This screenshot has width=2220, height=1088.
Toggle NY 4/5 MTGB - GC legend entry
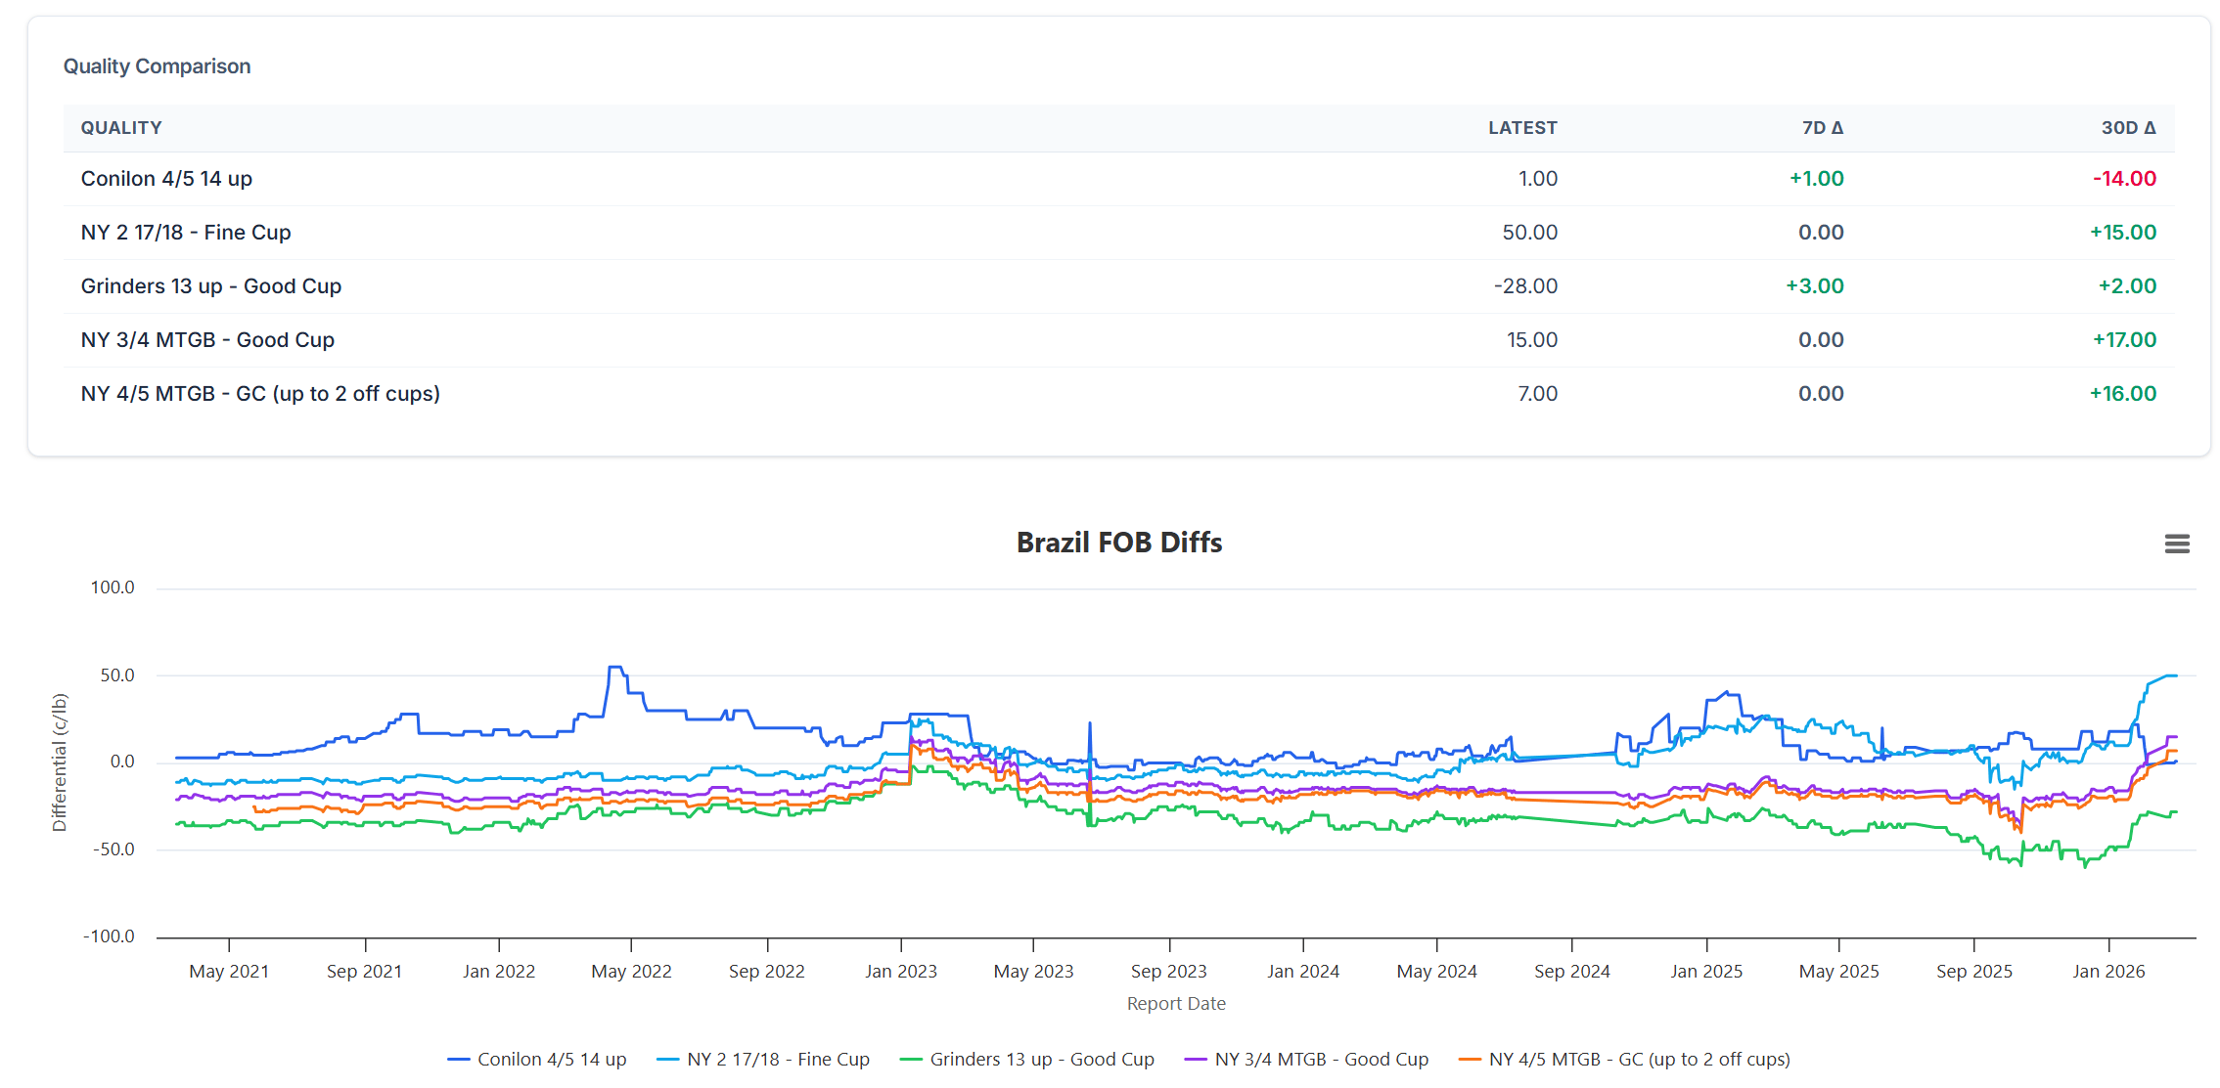coord(1639,1059)
